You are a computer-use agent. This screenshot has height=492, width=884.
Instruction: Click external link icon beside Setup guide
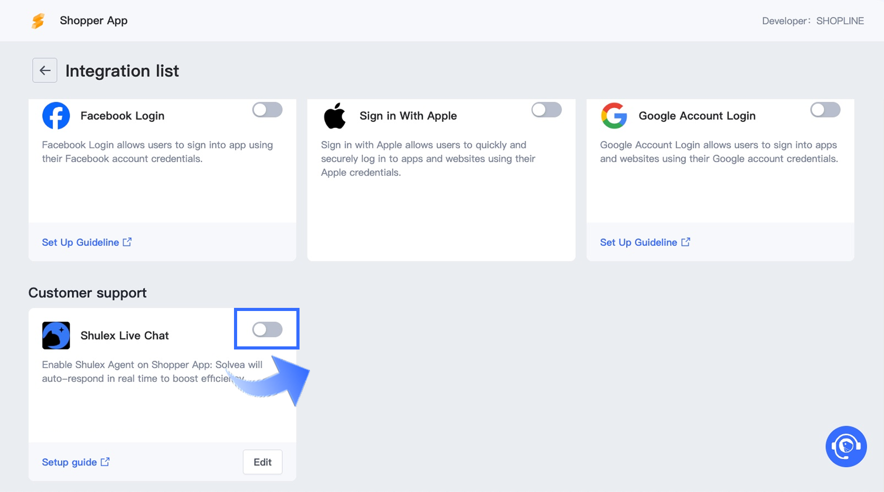(x=106, y=462)
